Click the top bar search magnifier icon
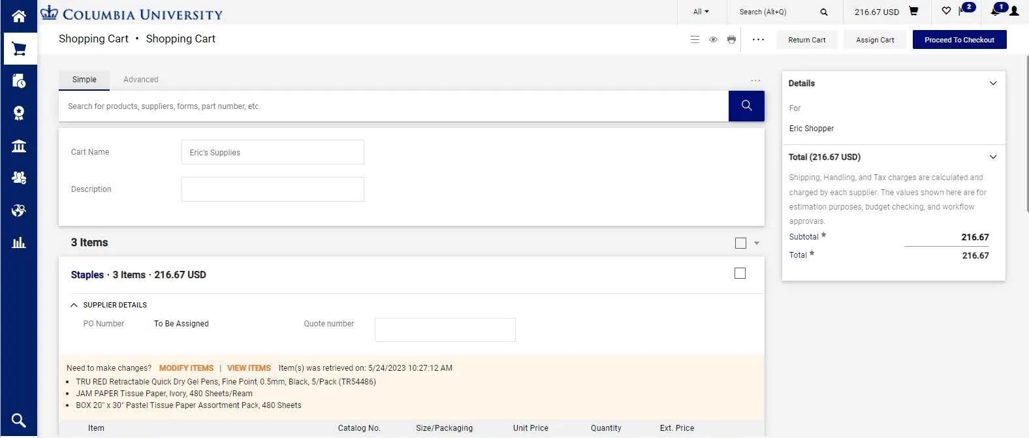Screen dimensions: 1029x438 [x=824, y=12]
